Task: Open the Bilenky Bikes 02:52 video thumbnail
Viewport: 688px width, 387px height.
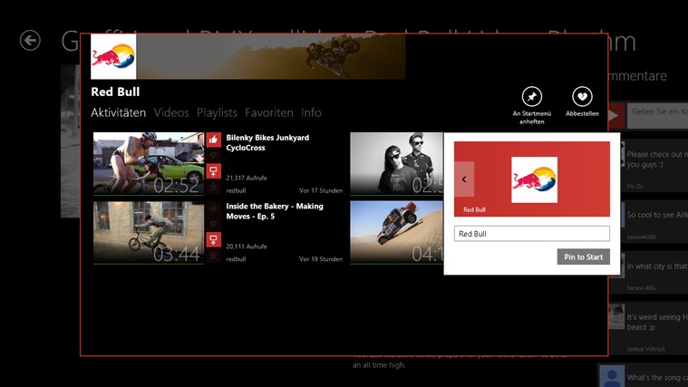Action: (149, 163)
